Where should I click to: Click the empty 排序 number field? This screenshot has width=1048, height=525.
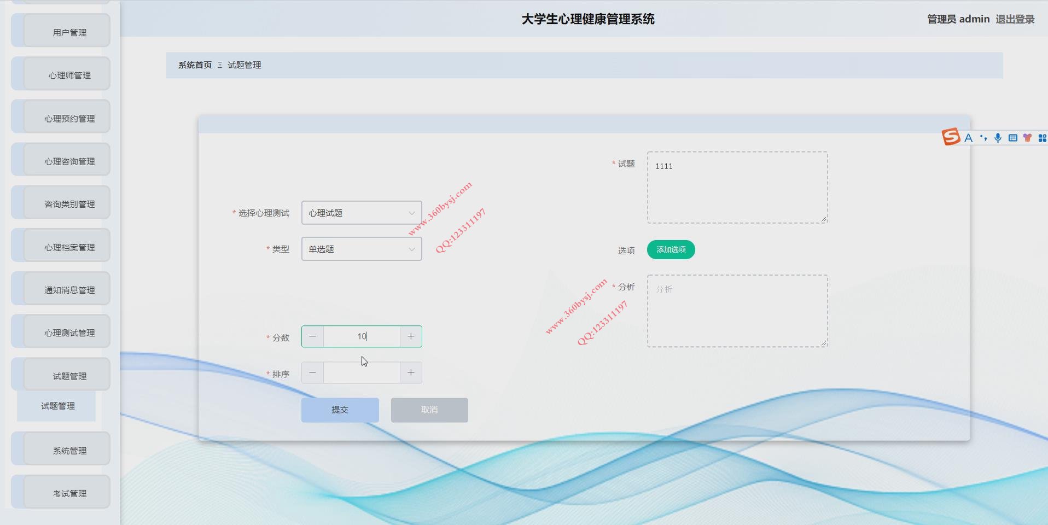tap(362, 372)
